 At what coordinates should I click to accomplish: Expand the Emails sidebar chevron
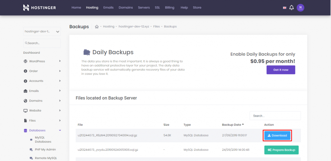[60, 91]
